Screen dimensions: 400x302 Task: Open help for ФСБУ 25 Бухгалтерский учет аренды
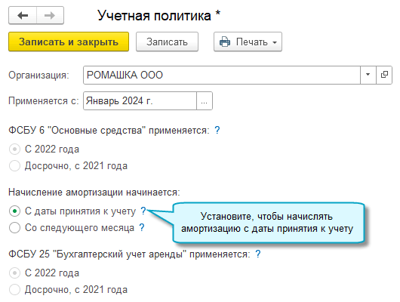(x=258, y=254)
